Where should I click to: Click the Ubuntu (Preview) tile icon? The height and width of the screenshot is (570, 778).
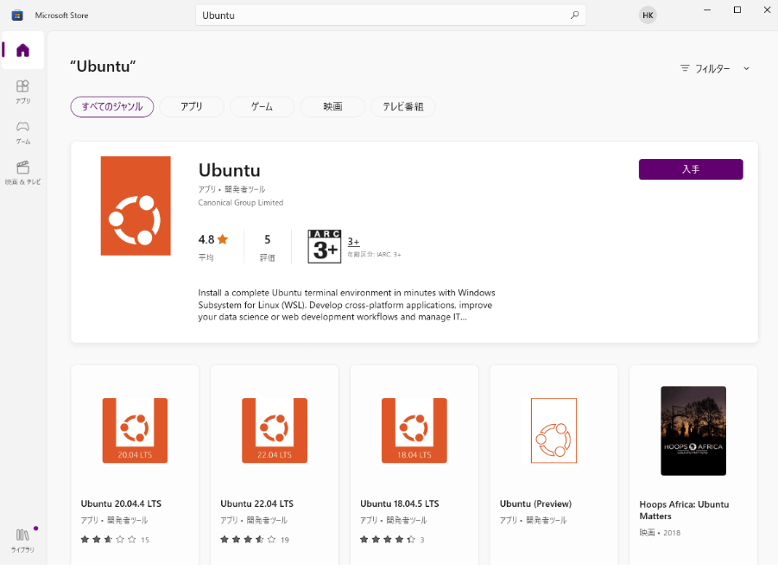[x=553, y=431]
